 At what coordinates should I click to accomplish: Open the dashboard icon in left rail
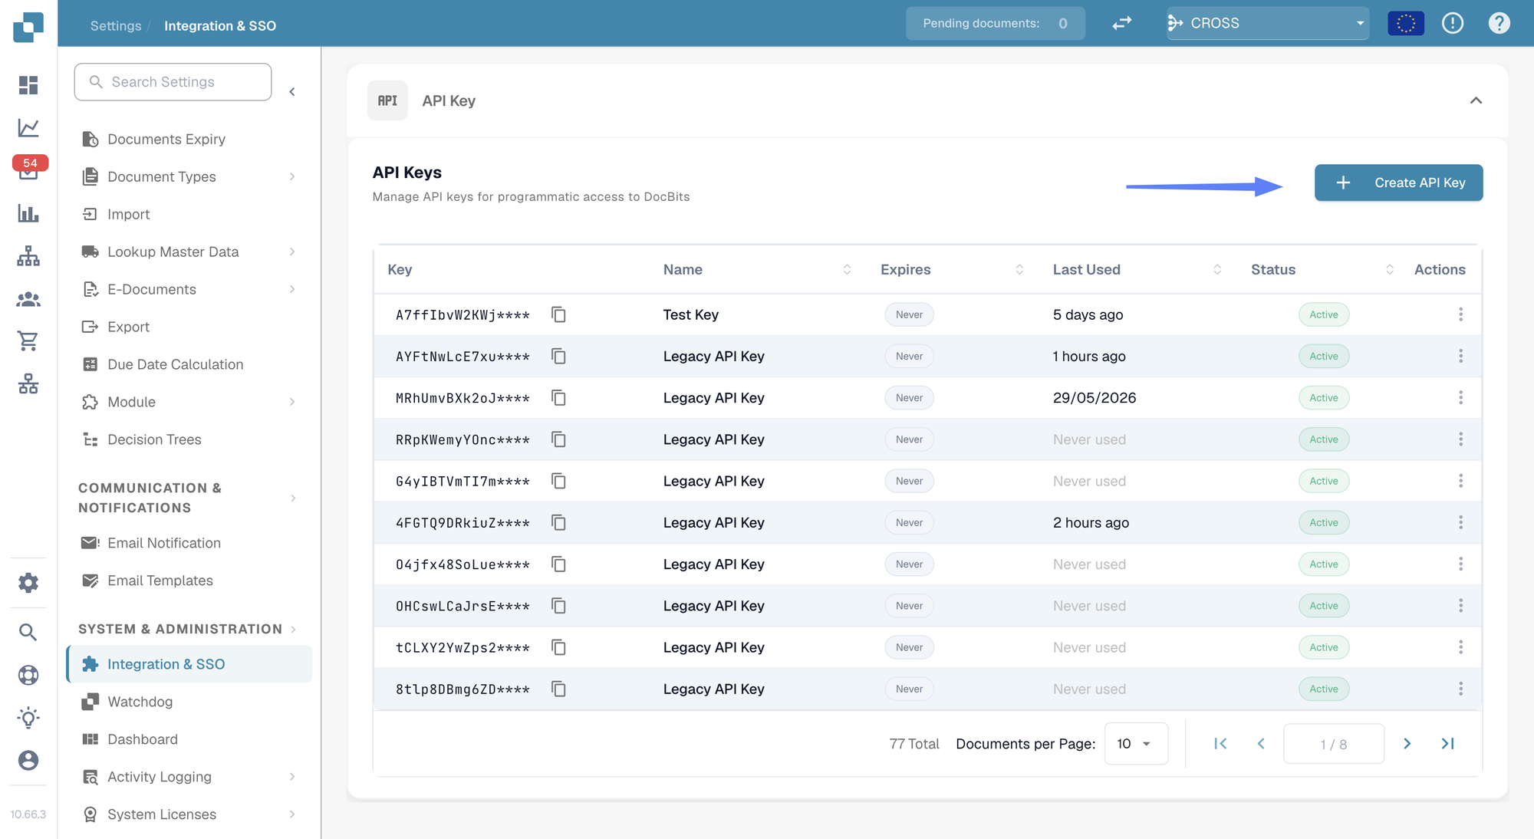tap(28, 85)
